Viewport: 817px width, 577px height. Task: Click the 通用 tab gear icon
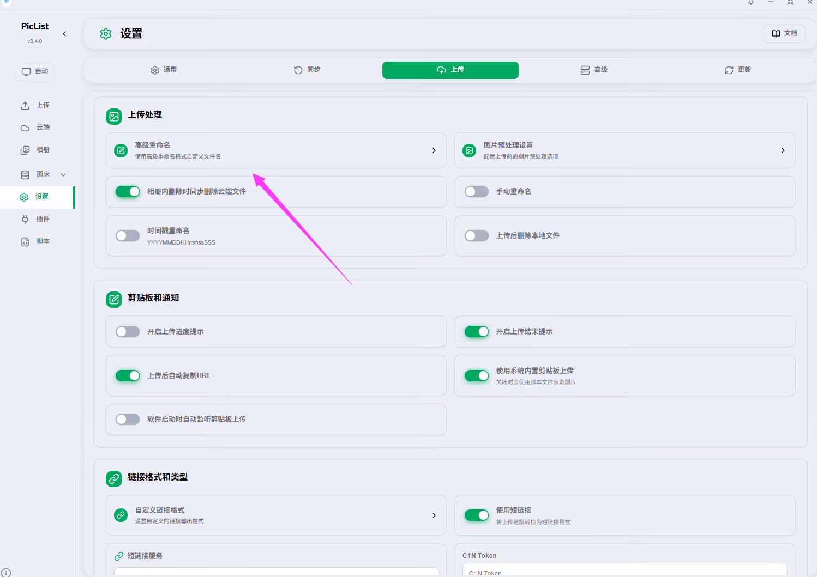click(x=155, y=70)
